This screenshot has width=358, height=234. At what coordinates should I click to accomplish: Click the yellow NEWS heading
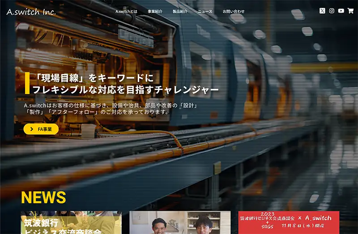tap(43, 197)
